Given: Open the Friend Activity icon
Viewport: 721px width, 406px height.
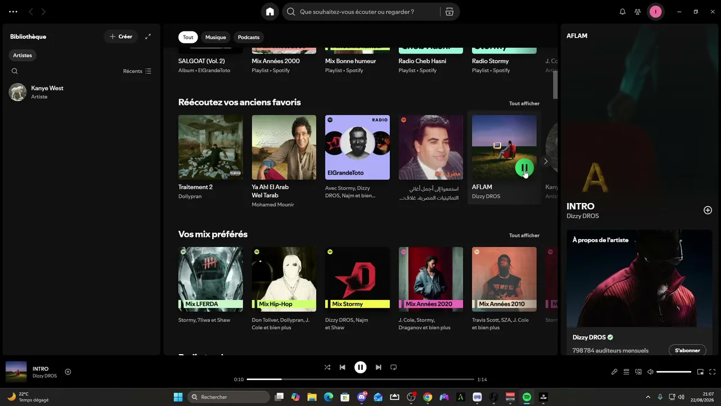Looking at the screenshot, I should click(x=638, y=12).
